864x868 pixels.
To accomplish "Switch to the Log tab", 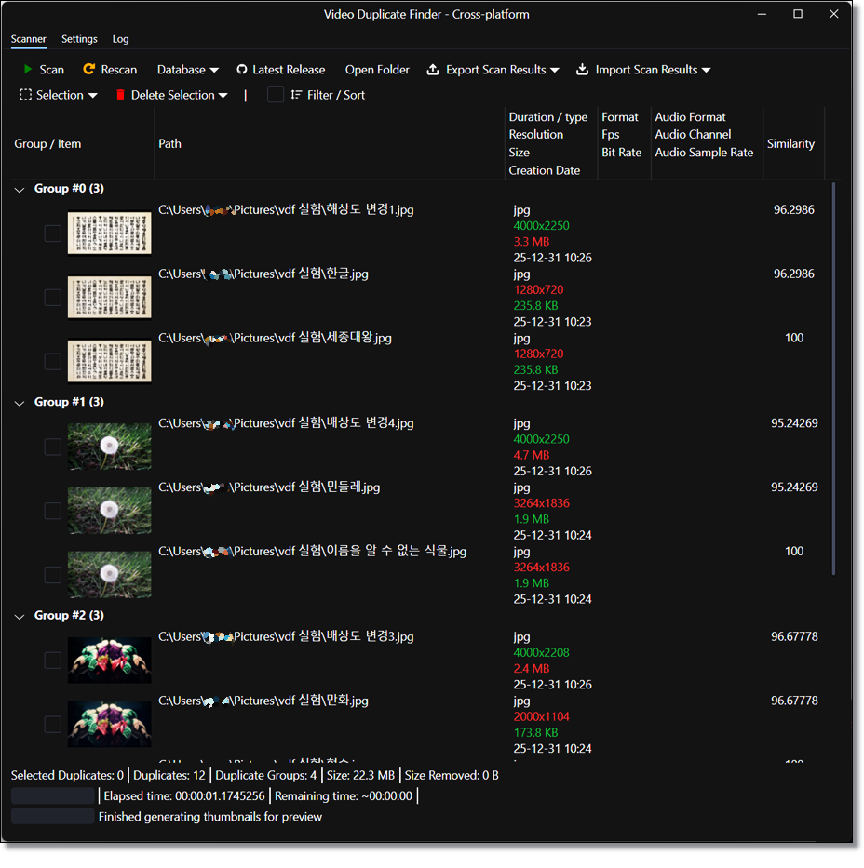I will coord(120,39).
